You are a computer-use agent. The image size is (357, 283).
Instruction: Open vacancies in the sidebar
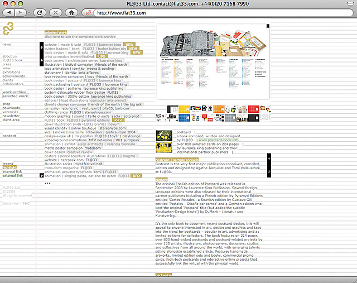pos(10,112)
